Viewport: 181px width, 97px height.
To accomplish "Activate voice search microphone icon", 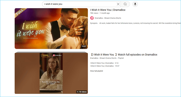I will click(135, 4).
